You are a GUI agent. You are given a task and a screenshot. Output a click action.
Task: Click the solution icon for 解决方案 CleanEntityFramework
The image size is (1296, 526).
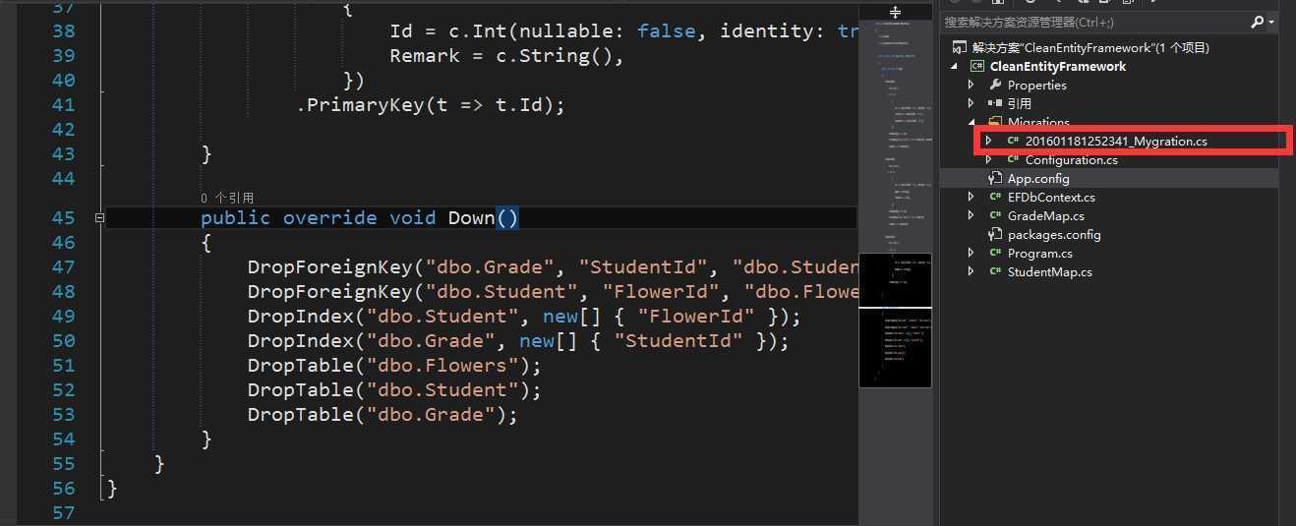point(960,48)
